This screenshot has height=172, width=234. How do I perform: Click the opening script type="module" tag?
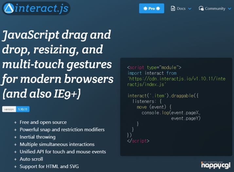click(154, 67)
